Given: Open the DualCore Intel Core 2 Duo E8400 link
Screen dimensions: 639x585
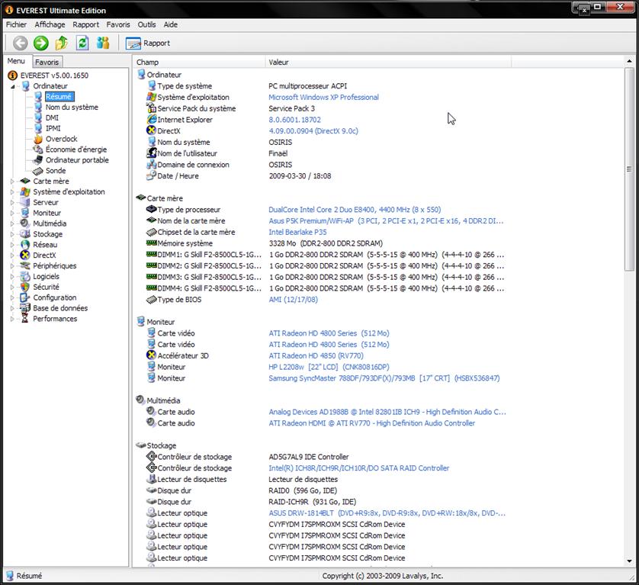Looking at the screenshot, I should [355, 210].
